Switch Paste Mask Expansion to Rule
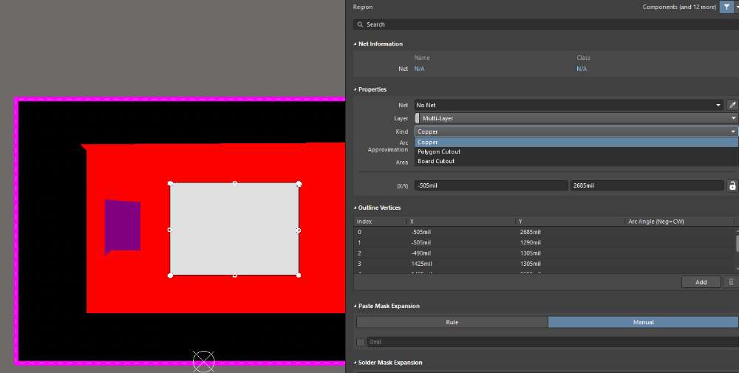 coord(452,322)
